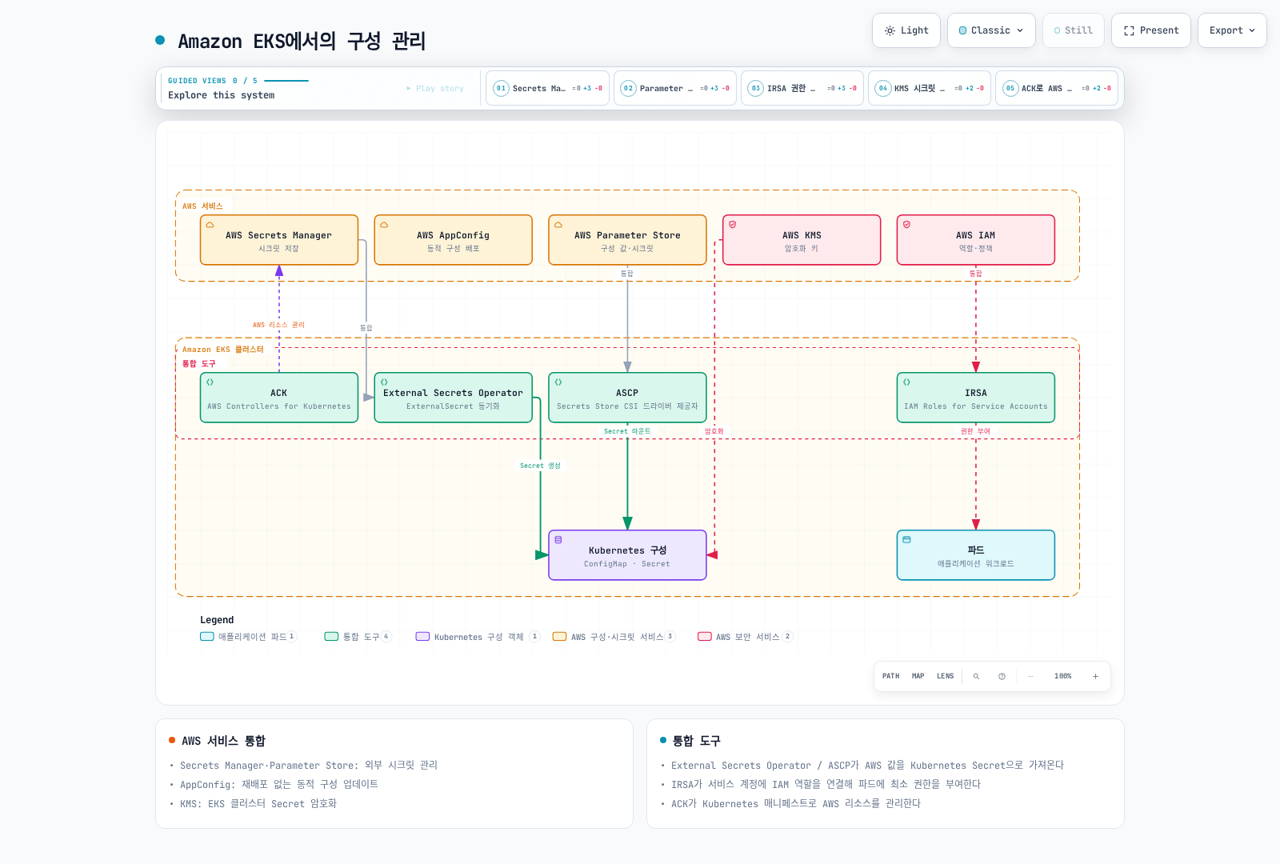1280x864 pixels.
Task: Reset zoom via the 100% label
Action: click(x=1062, y=677)
